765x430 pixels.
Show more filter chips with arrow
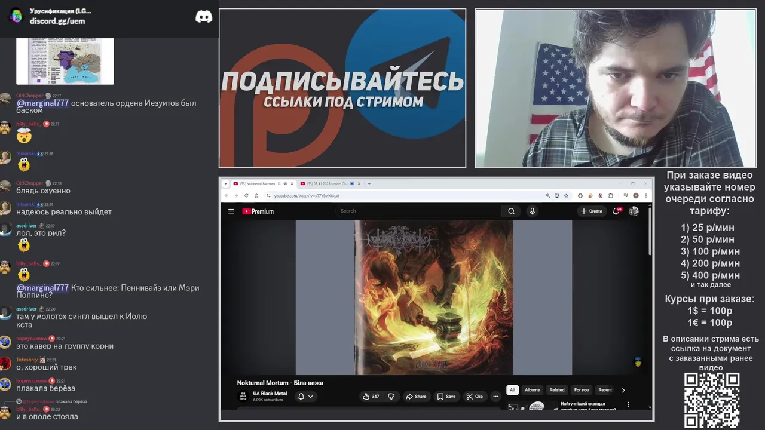(x=623, y=390)
